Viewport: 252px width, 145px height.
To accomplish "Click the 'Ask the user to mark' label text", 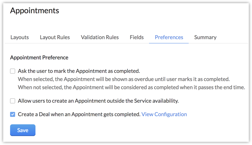I will (79, 71).
